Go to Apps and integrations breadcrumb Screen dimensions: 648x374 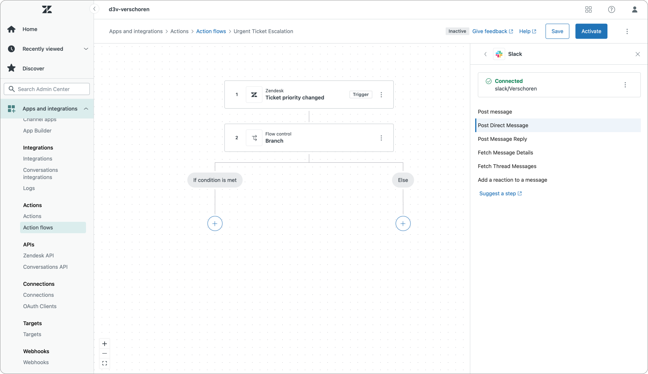click(136, 31)
